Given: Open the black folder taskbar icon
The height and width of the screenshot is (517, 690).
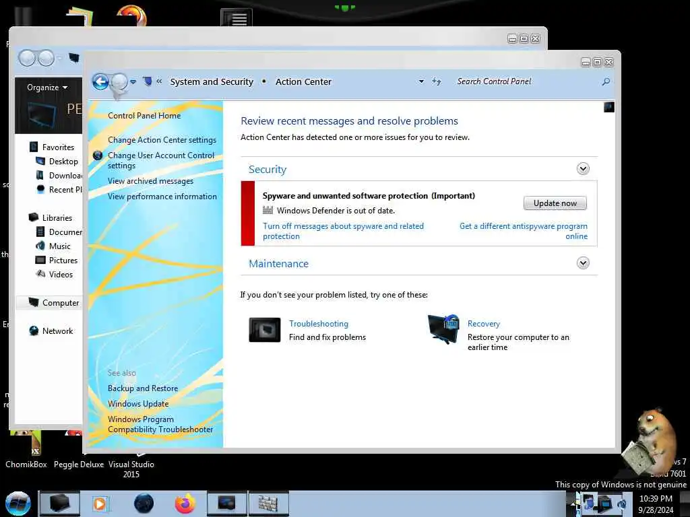Looking at the screenshot, I should point(59,504).
